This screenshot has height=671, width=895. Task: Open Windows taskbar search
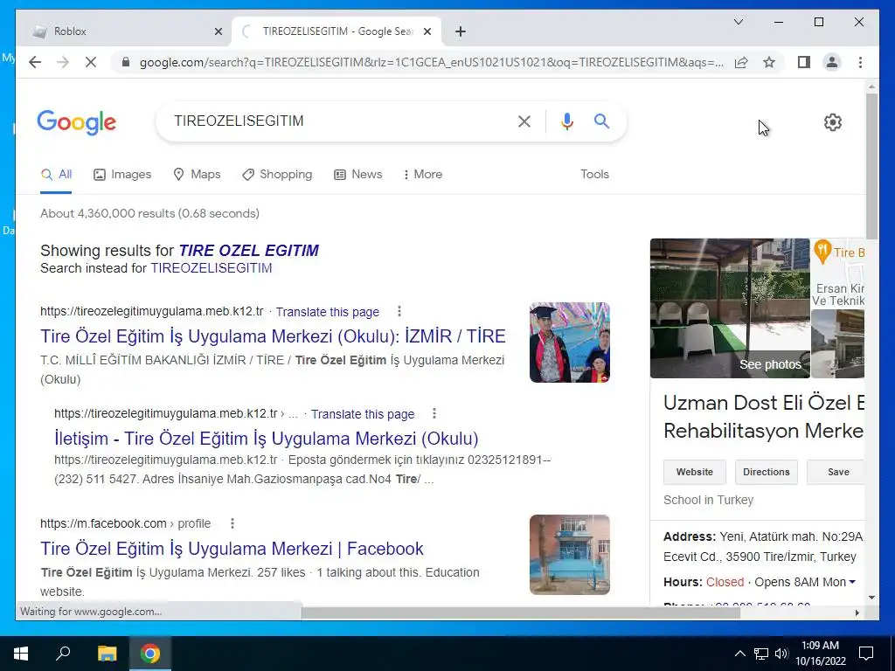pos(63,654)
